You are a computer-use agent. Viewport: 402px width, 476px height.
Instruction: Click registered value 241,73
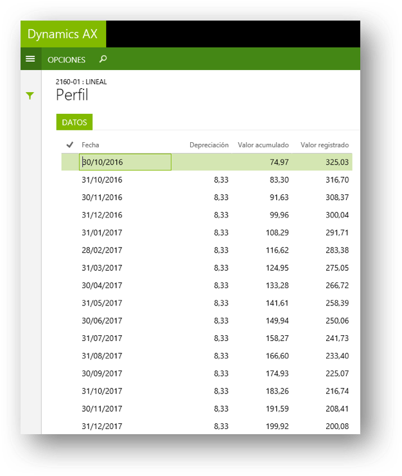point(337,338)
